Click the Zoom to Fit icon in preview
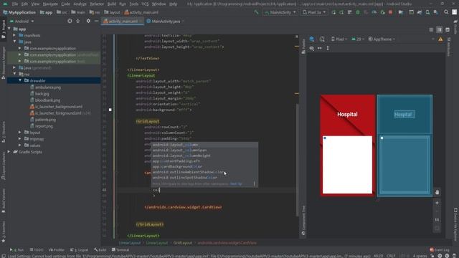The height and width of the screenshot is (258, 459). [437, 228]
